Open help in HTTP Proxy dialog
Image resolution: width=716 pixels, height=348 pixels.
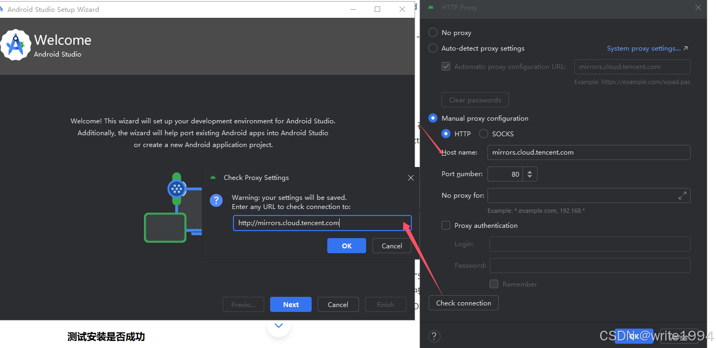coord(434,336)
